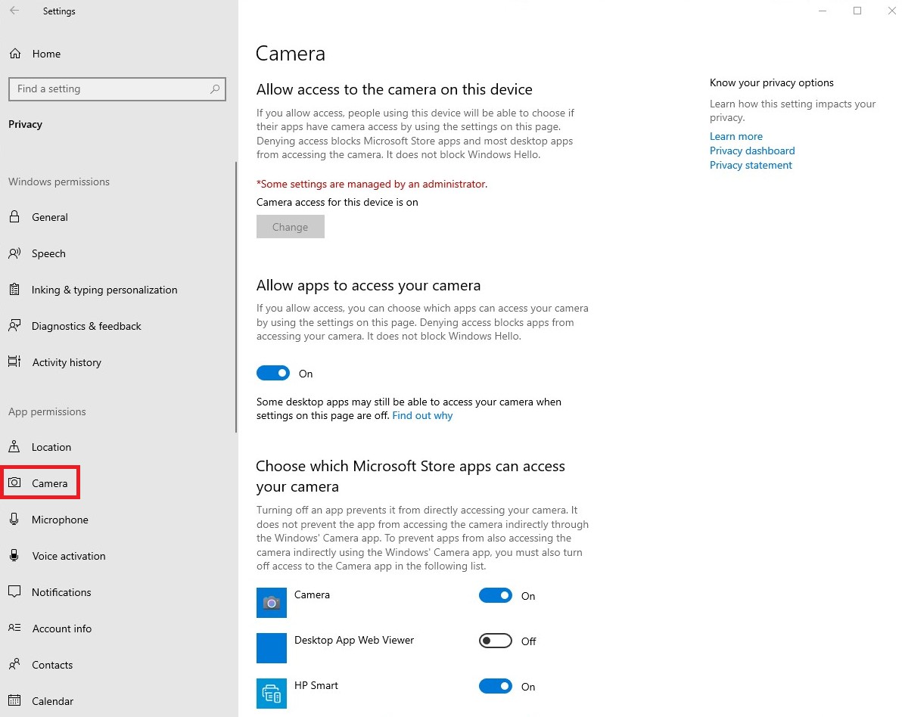
Task: Click the Find out why link
Action: click(422, 415)
